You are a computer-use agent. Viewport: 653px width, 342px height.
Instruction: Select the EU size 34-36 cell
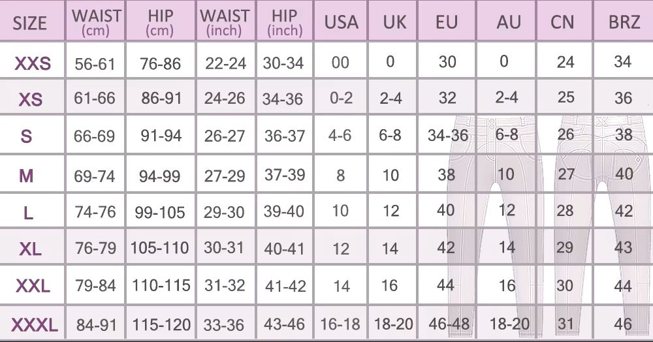[x=447, y=136]
